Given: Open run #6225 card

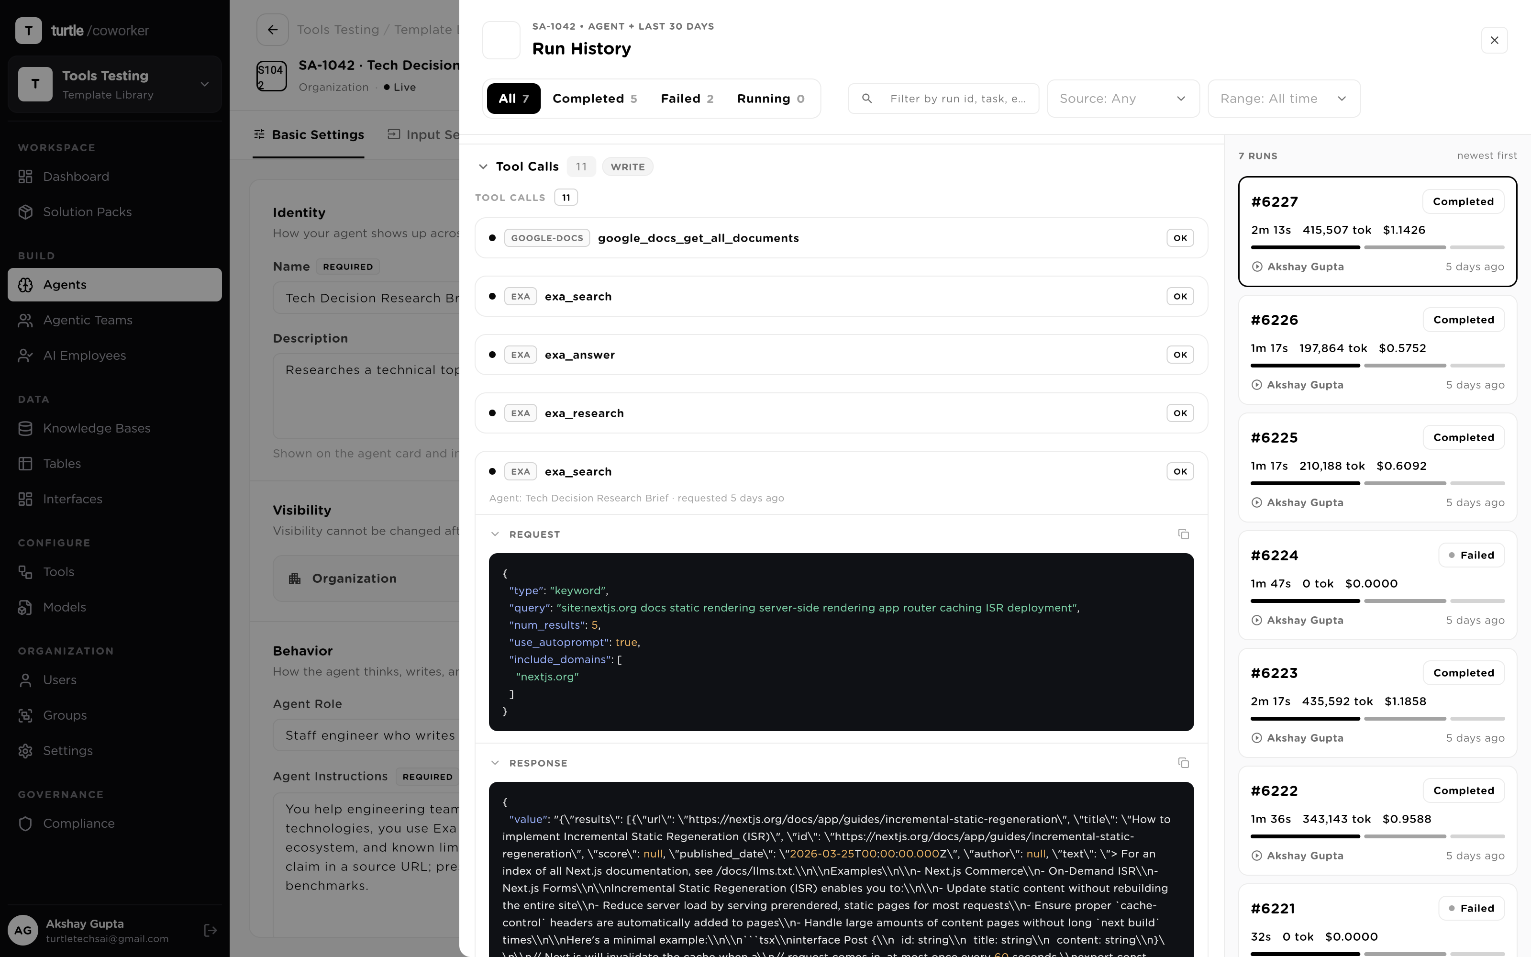Looking at the screenshot, I should click(x=1377, y=468).
